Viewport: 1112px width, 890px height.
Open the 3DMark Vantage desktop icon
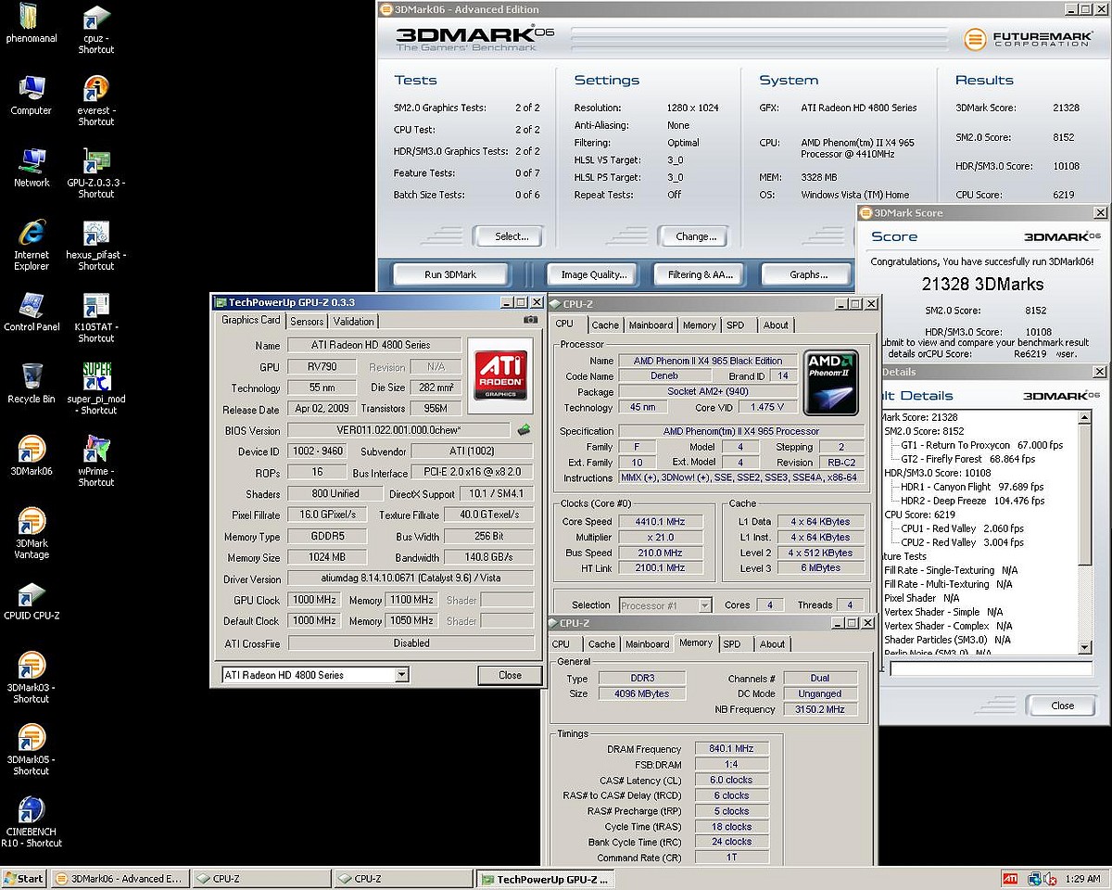point(32,523)
